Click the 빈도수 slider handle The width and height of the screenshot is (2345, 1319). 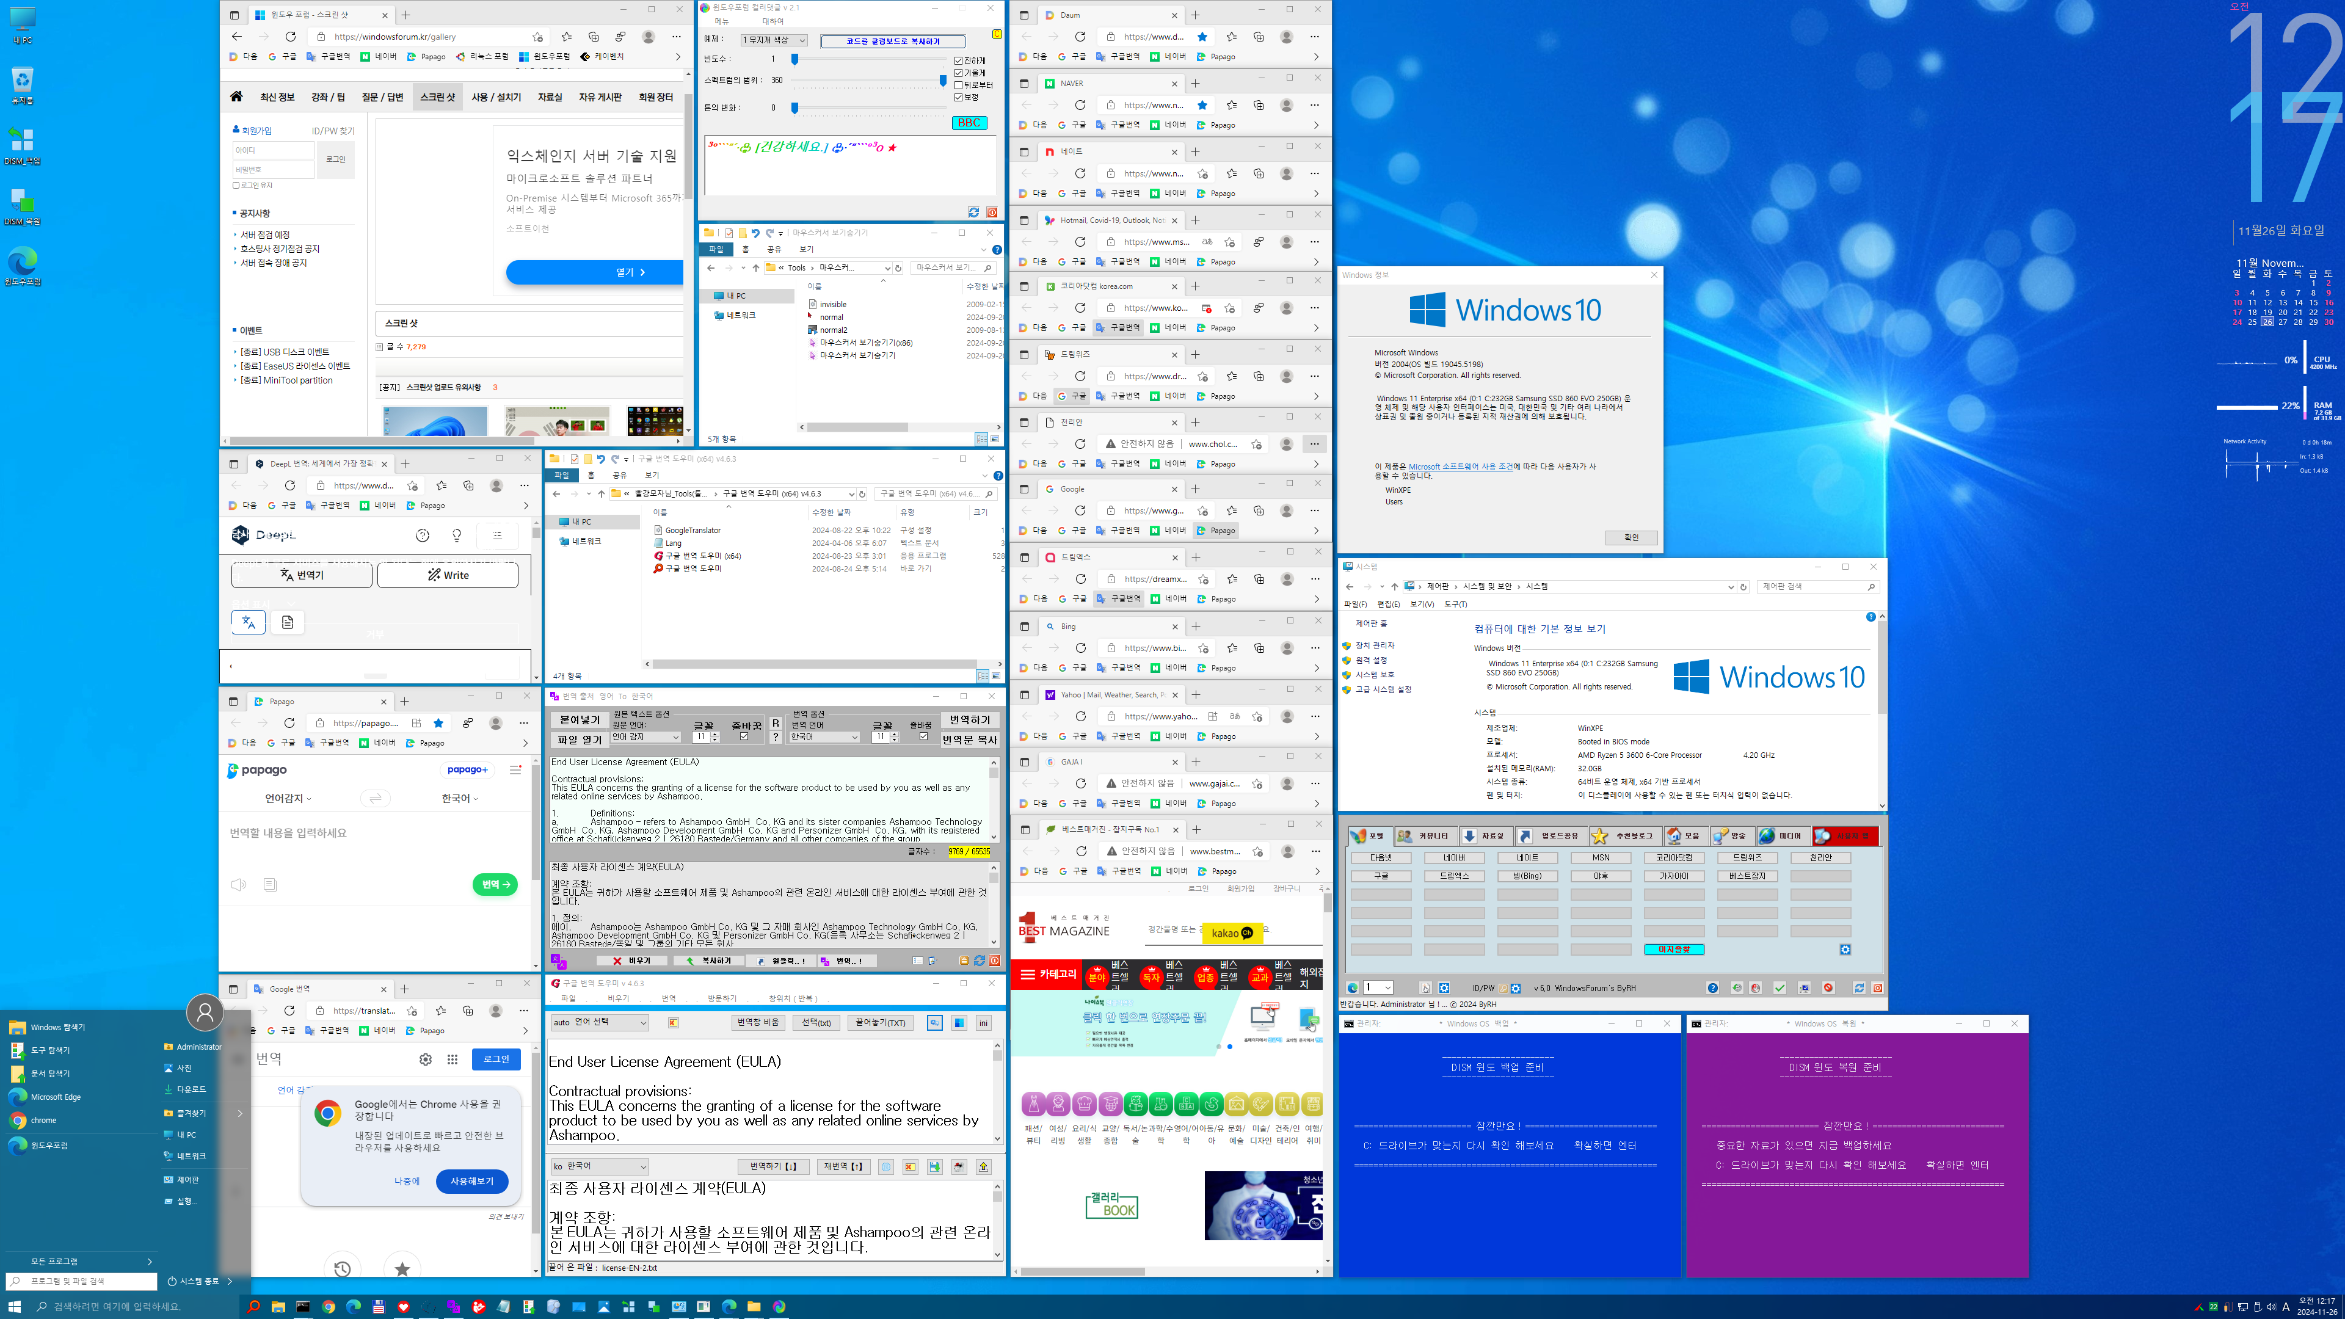pyautogui.click(x=794, y=59)
